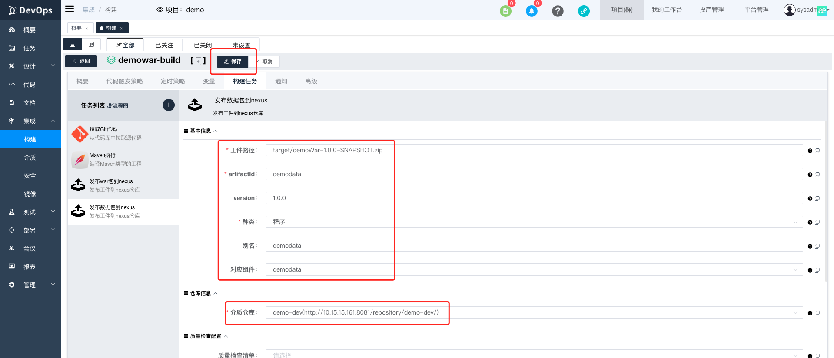Click the 返回 back button
This screenshot has height=358, width=834.
(x=81, y=61)
